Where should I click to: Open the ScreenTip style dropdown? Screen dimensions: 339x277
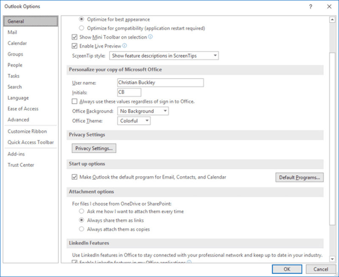[x=164, y=55]
